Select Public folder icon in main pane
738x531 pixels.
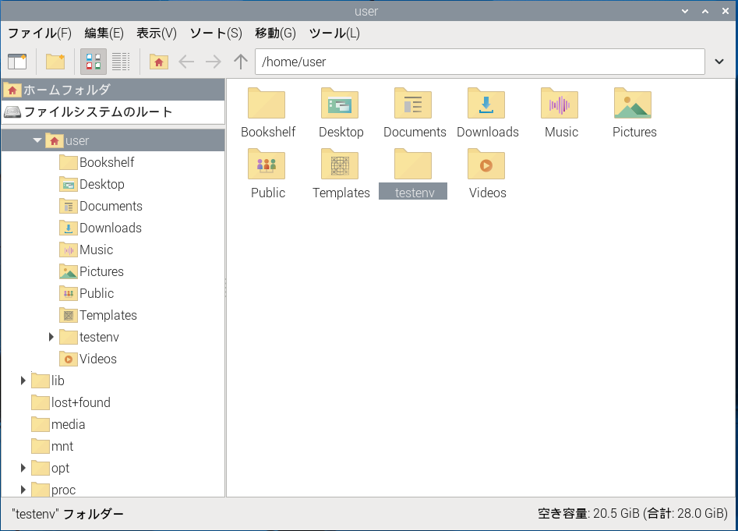(x=267, y=165)
